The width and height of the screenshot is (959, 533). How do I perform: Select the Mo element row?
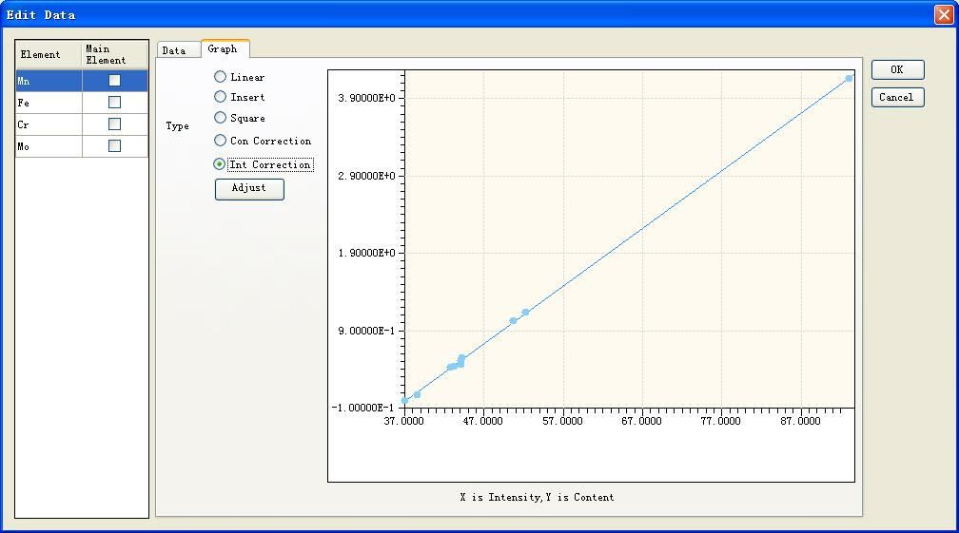82,146
